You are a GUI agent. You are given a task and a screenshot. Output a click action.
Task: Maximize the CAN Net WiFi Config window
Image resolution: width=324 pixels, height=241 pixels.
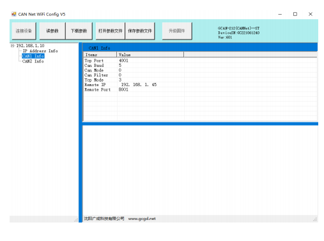point(295,14)
